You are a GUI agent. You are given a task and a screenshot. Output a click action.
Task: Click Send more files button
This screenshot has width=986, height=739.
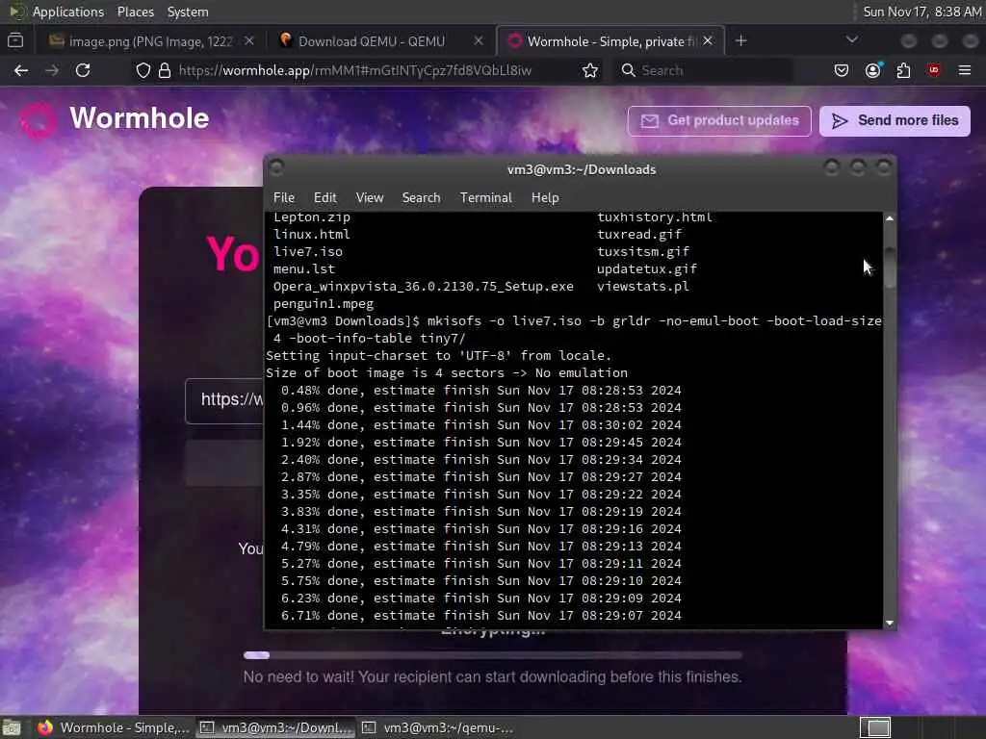[x=895, y=120]
